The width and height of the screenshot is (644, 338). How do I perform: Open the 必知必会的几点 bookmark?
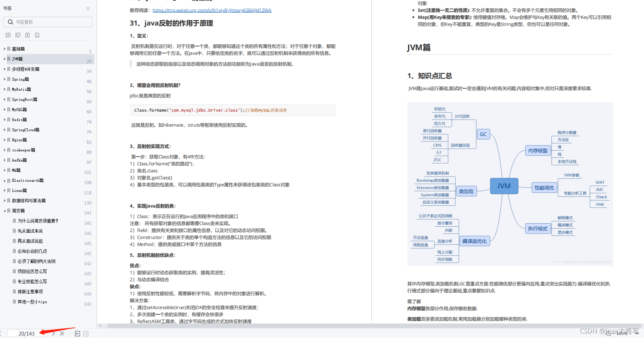point(32,251)
